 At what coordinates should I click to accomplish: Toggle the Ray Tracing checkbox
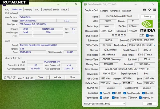[x=113, y=98]
